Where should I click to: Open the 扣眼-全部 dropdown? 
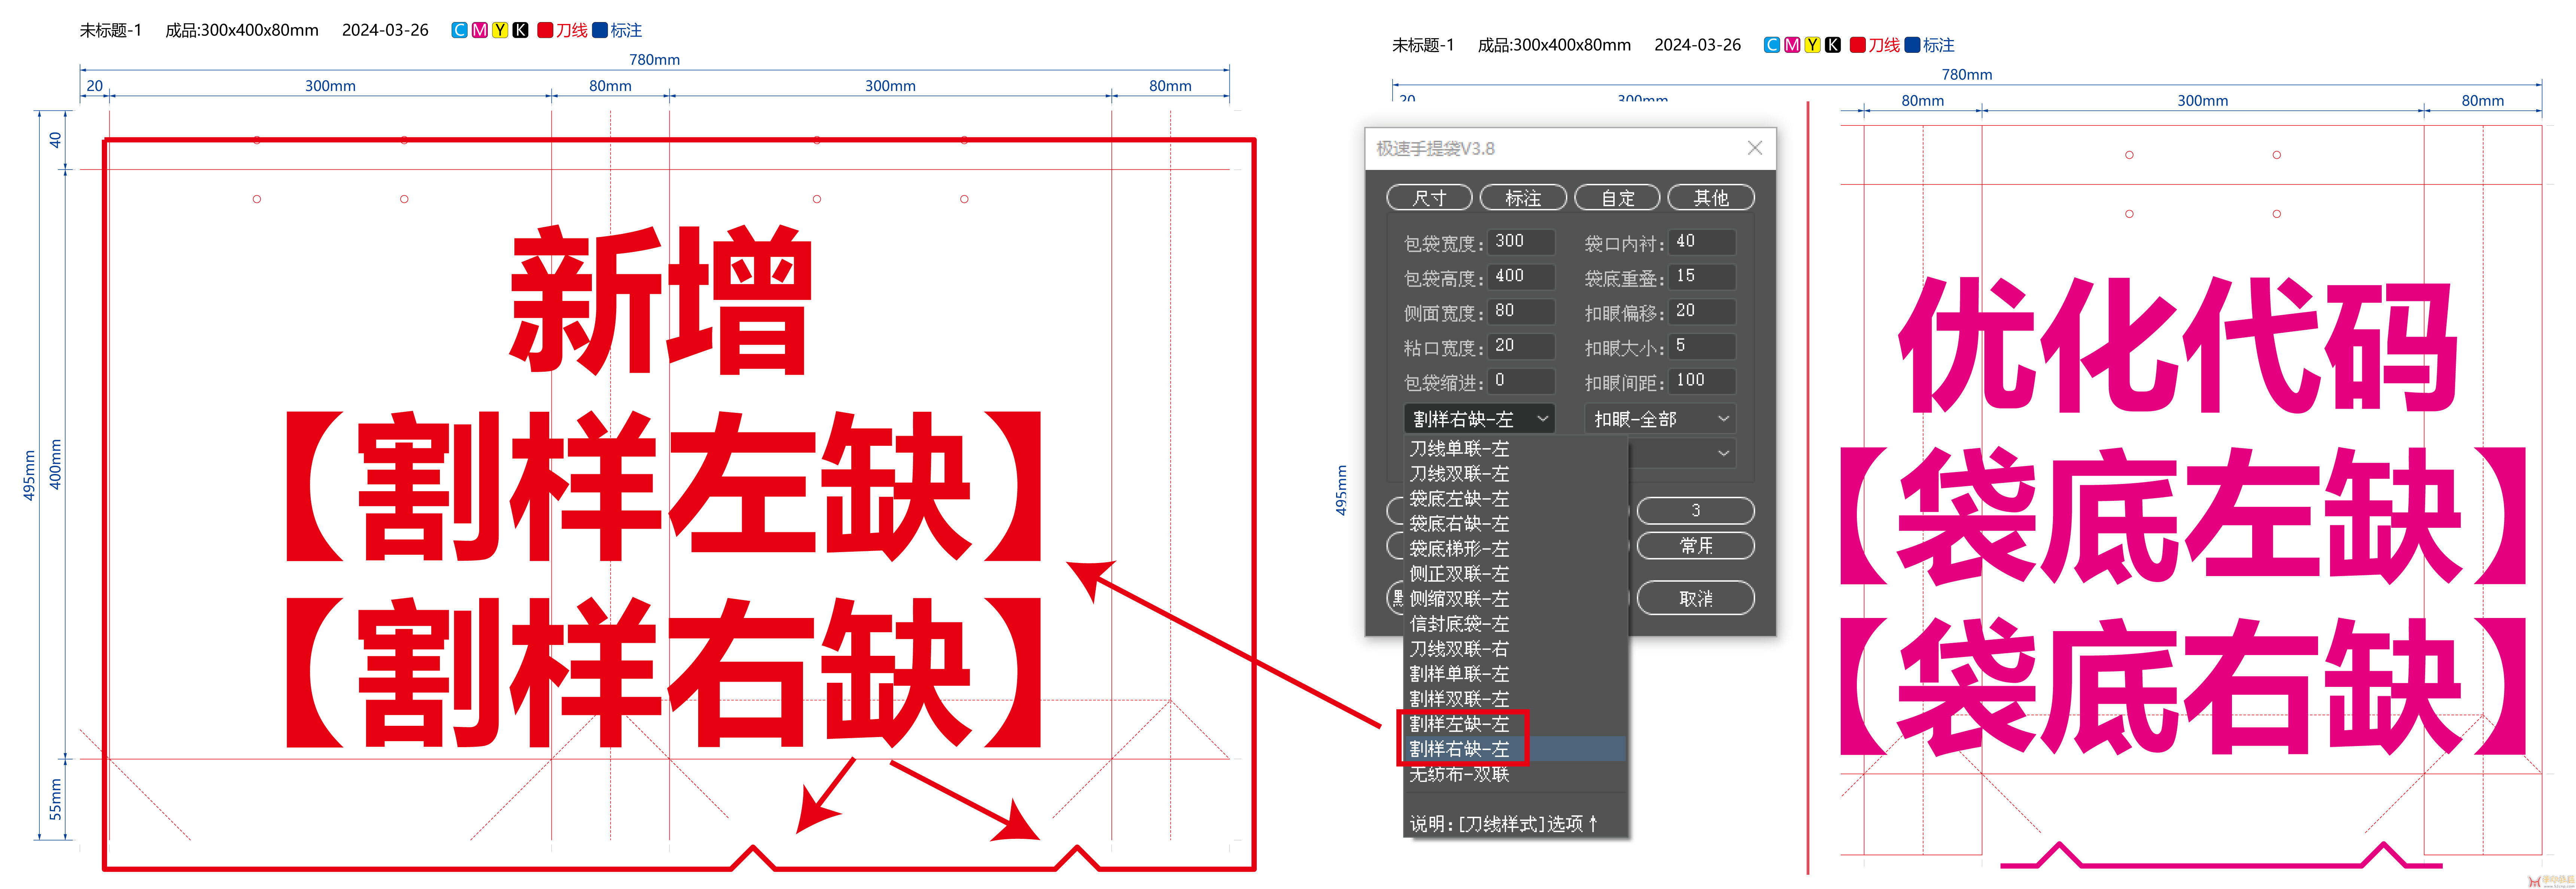coord(1660,419)
